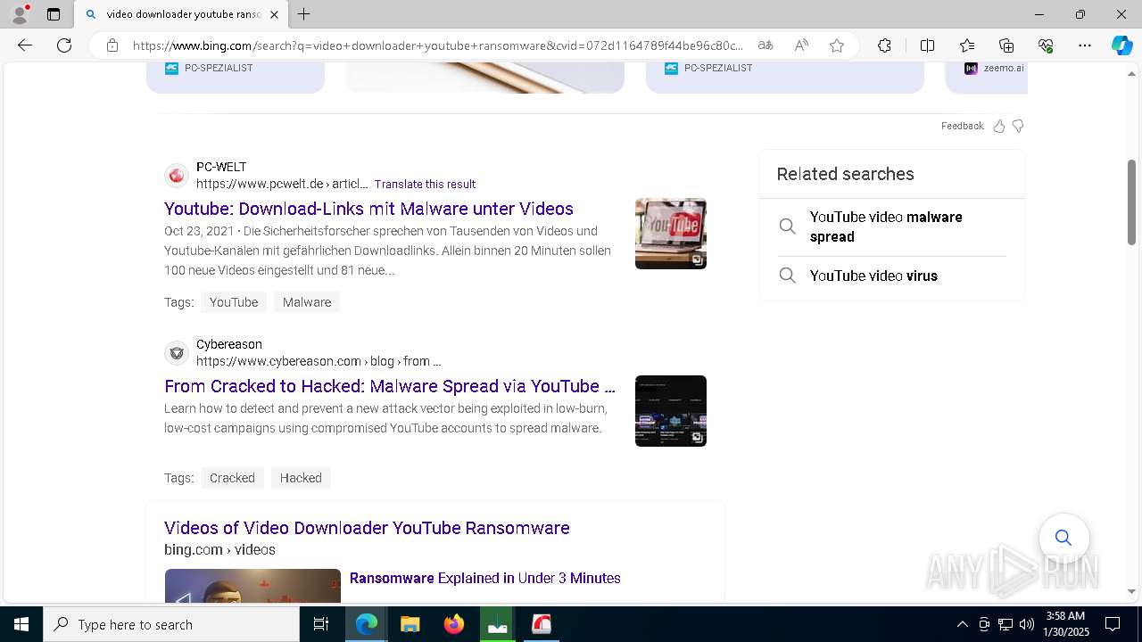Click the floating search magnifier button
Screen dimensions: 1142x642
click(1063, 538)
